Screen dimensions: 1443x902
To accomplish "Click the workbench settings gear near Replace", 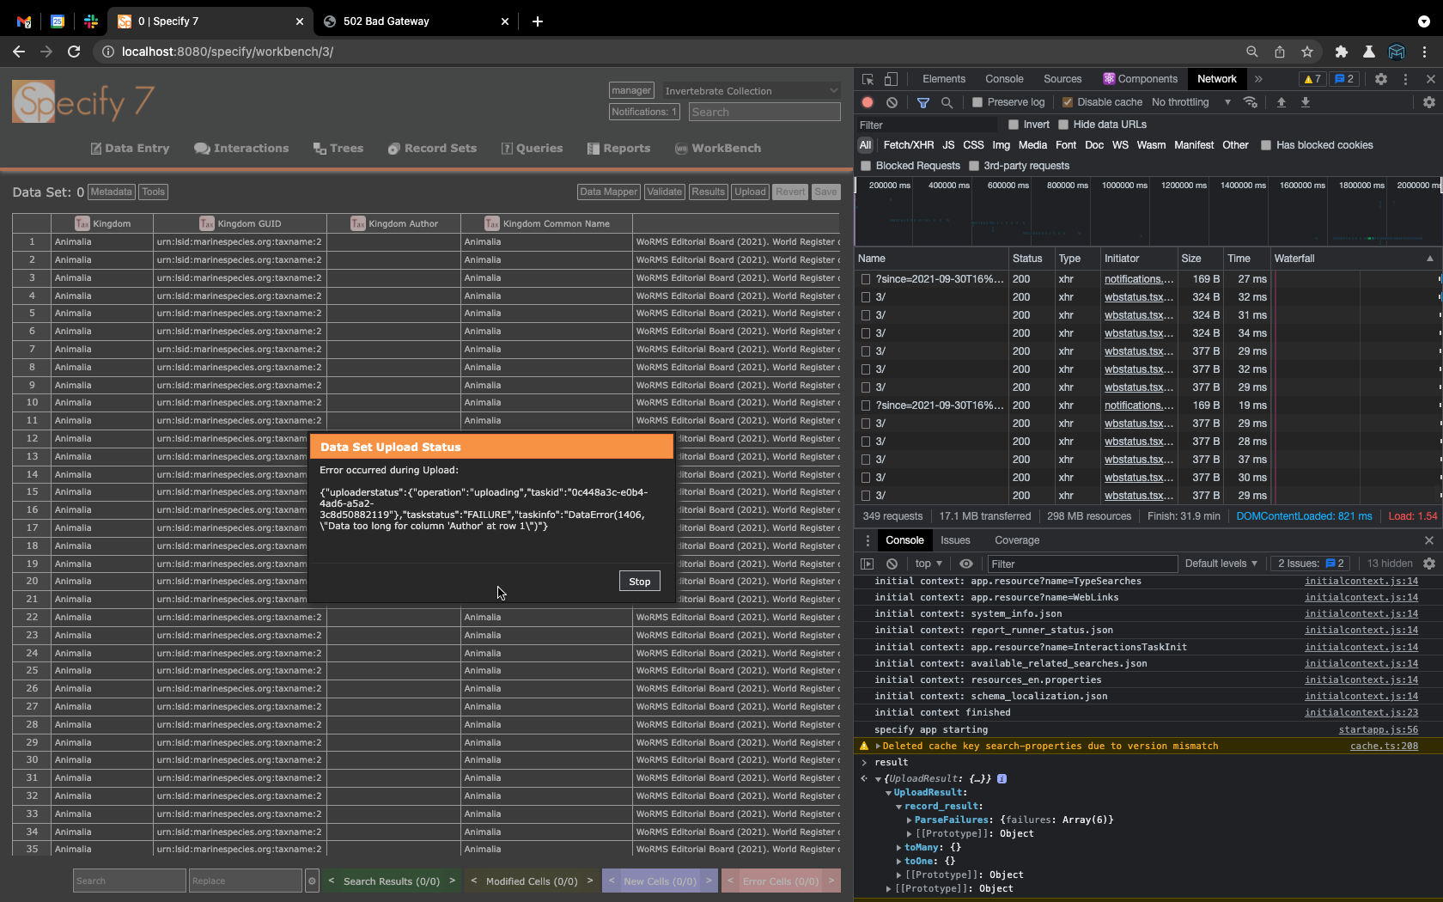I will pyautogui.click(x=312, y=881).
